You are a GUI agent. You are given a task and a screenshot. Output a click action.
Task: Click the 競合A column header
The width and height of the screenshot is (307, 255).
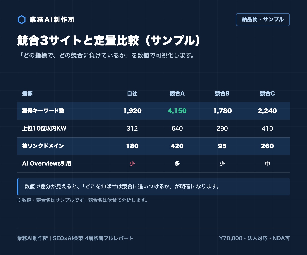177,94
